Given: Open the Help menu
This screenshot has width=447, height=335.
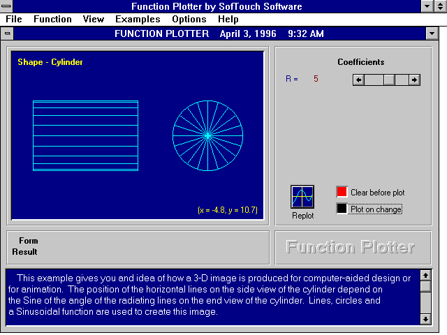Looking at the screenshot, I should (x=228, y=20).
